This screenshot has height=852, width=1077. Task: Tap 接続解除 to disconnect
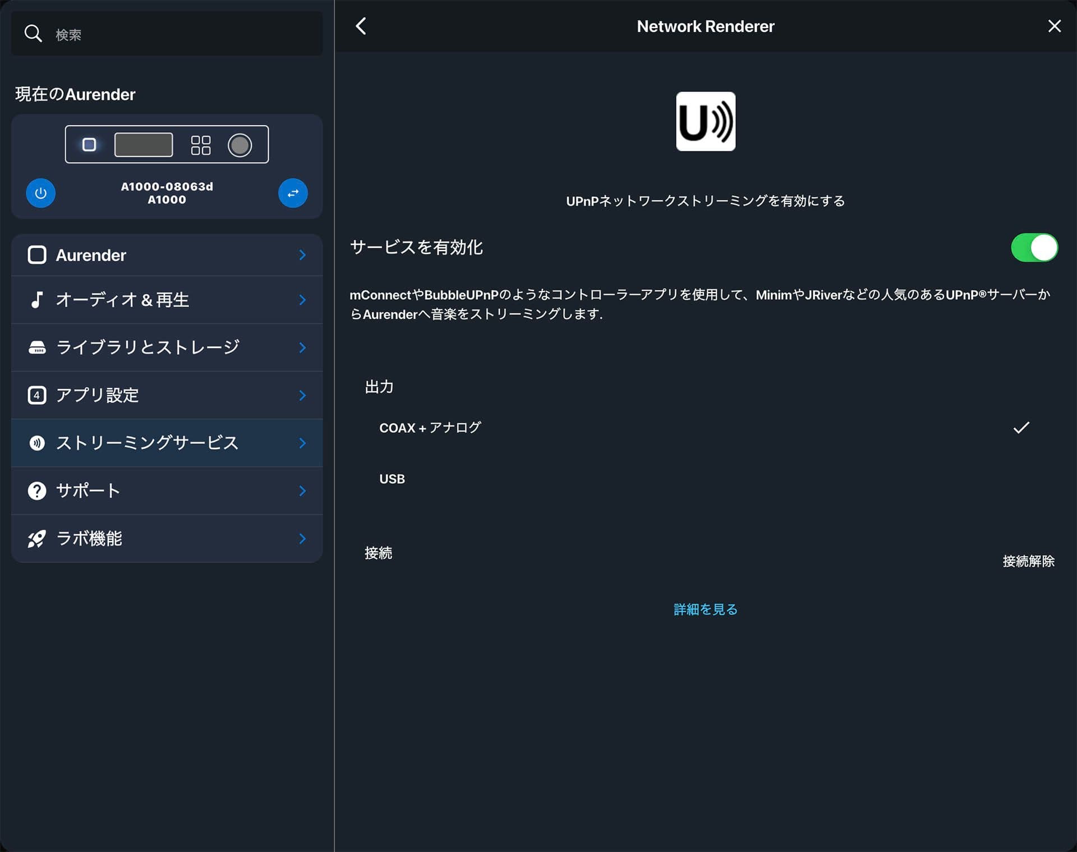(1028, 561)
